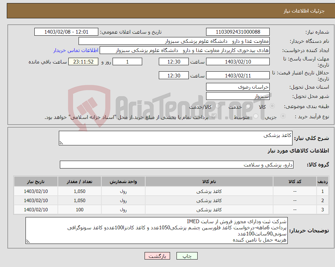Screen dimensions: 335x267
Task: Click row number 2 cell
Action: 322,201
